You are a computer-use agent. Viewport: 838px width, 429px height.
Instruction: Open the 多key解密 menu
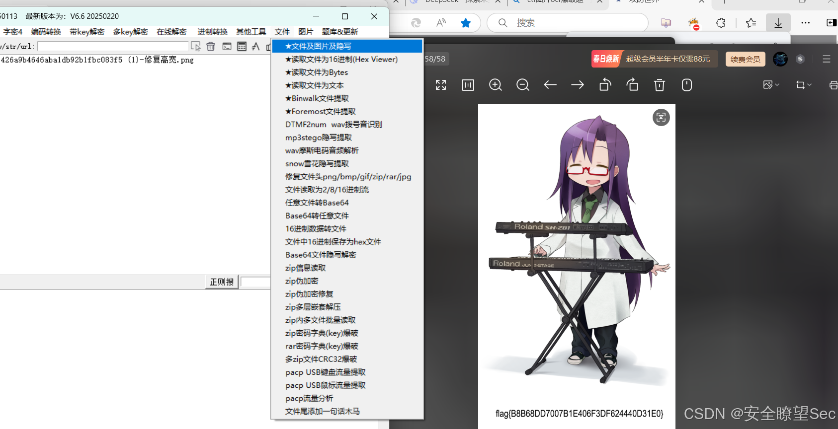(x=131, y=32)
